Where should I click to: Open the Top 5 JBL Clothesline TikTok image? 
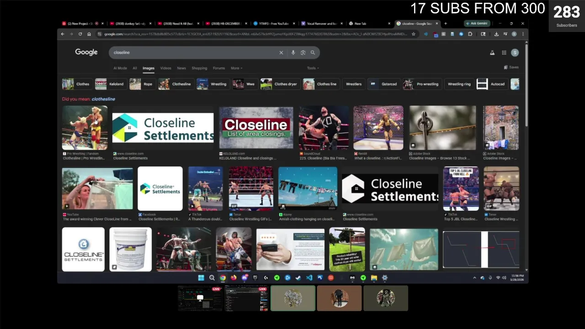461,189
